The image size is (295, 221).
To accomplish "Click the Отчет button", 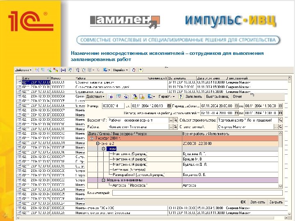I will click(x=237, y=97).
